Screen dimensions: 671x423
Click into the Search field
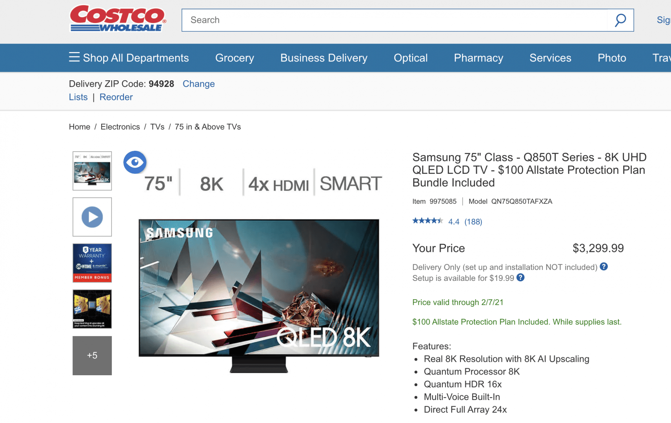pos(395,20)
